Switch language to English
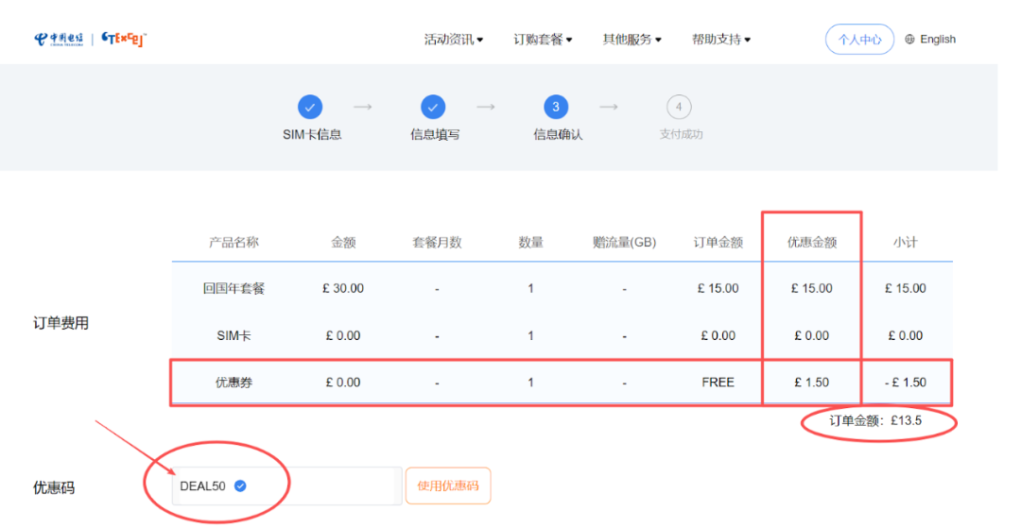The image size is (1021, 528). pyautogui.click(x=937, y=40)
